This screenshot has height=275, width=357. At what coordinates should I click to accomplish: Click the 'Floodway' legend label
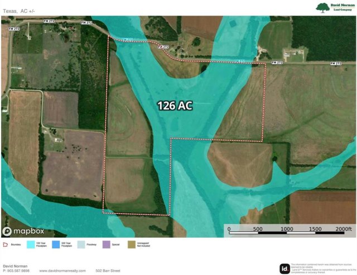[x=91, y=244]
